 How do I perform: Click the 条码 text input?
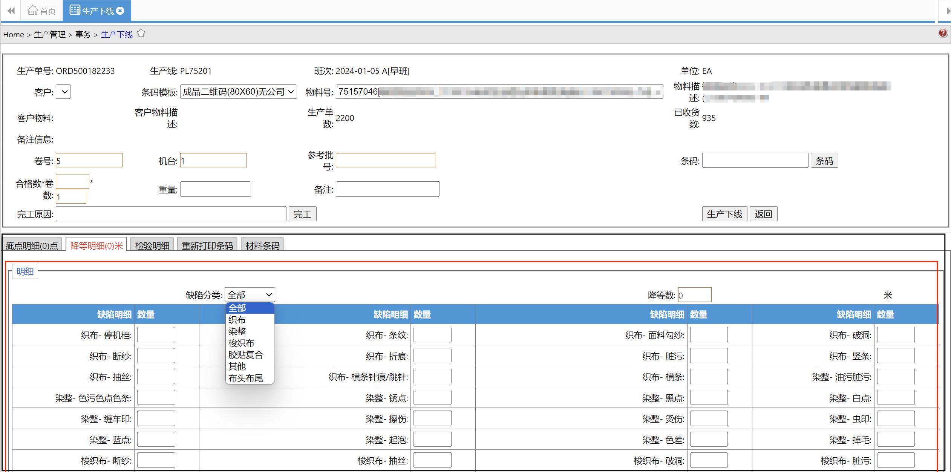[755, 160]
